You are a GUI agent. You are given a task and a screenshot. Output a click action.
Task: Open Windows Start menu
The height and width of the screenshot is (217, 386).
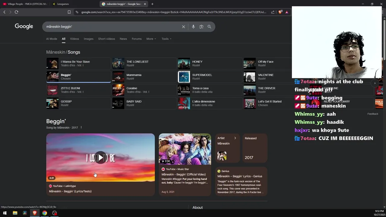[5, 213]
